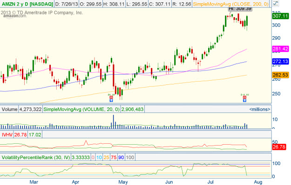Click the orange 262.53 moving average label

click(x=280, y=75)
